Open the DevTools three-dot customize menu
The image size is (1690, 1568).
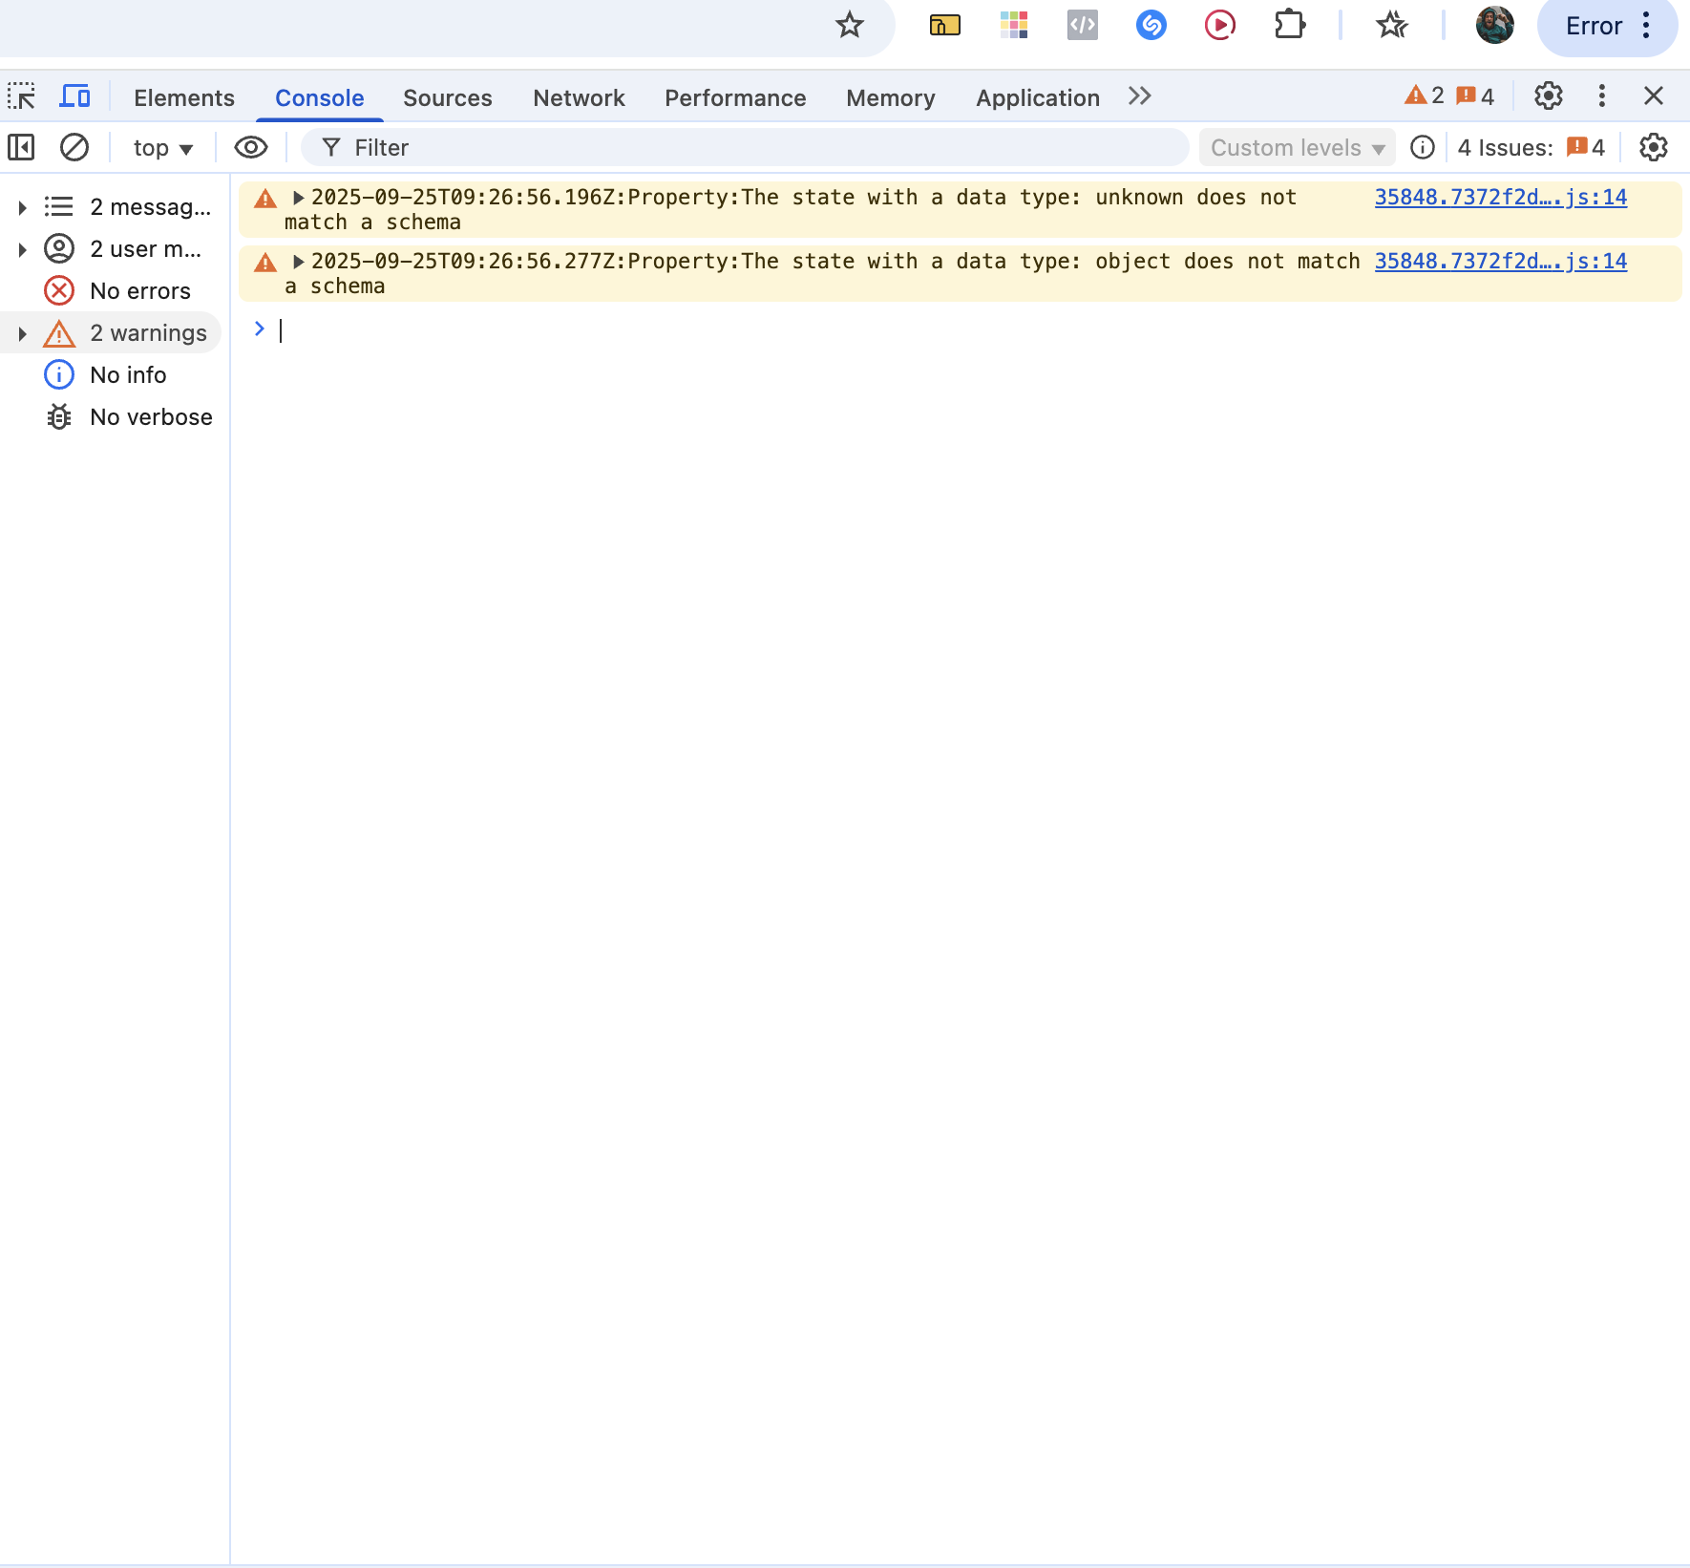pyautogui.click(x=1601, y=95)
